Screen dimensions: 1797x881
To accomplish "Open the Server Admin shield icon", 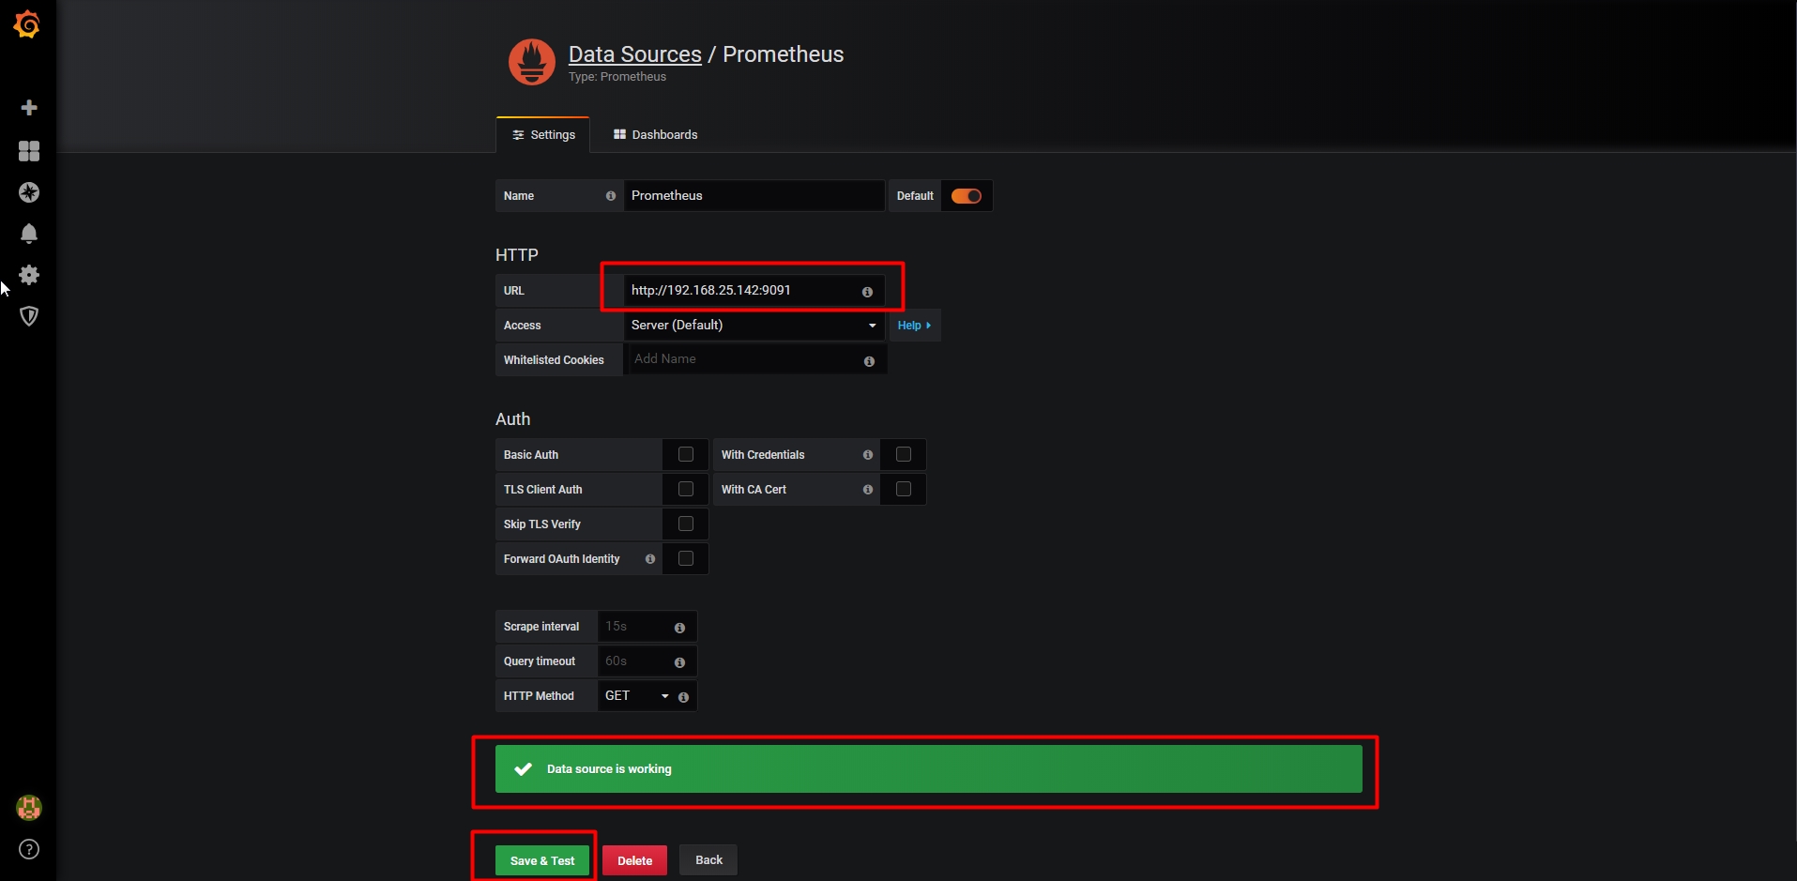I will point(29,316).
